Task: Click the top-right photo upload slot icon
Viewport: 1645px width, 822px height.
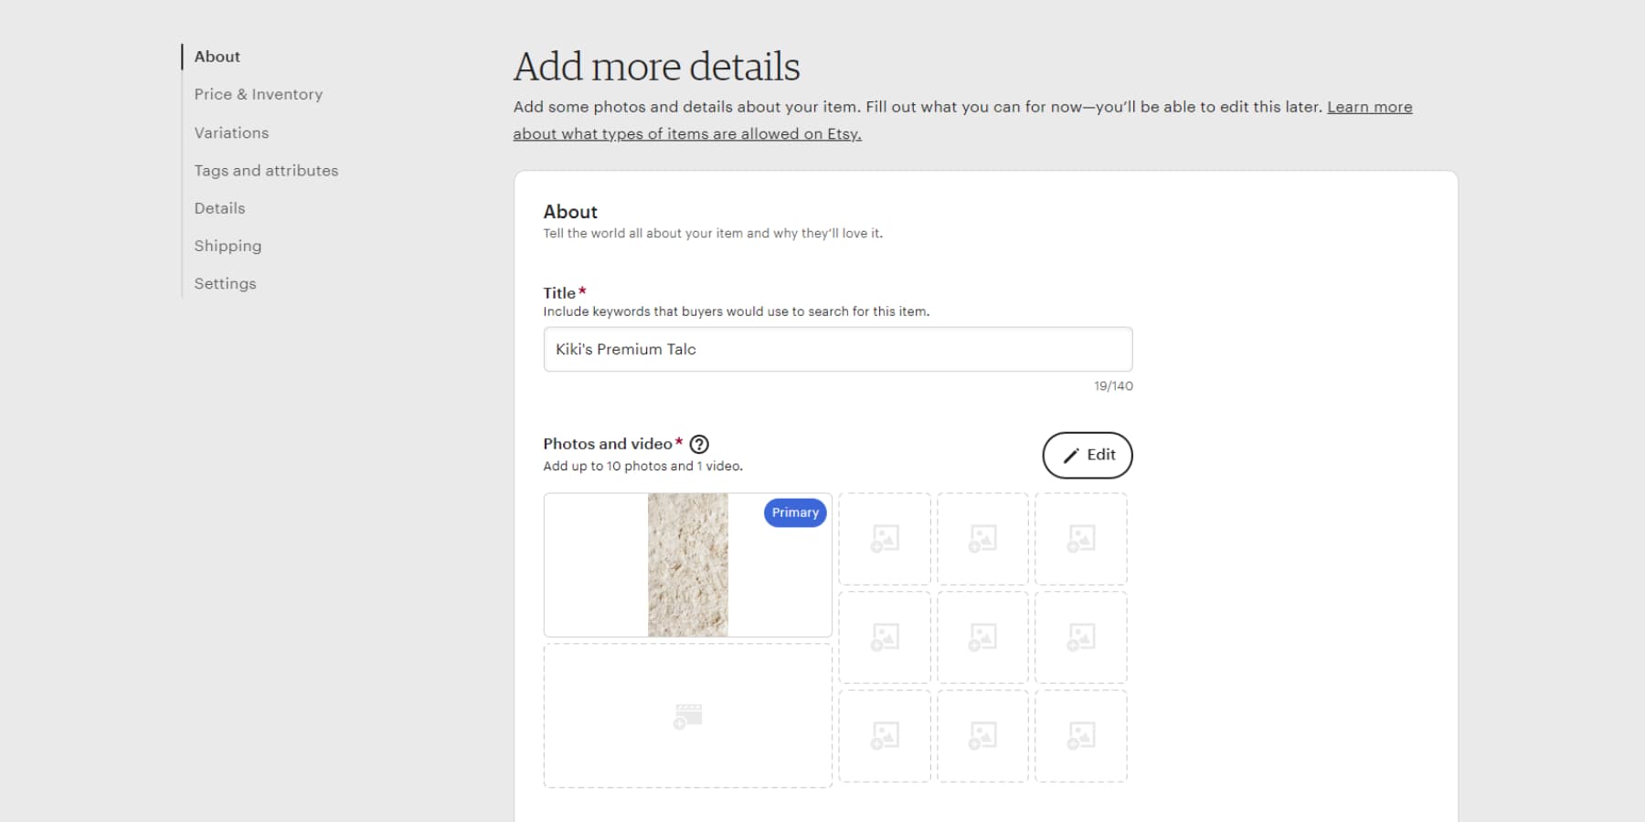Action: click(x=1081, y=538)
